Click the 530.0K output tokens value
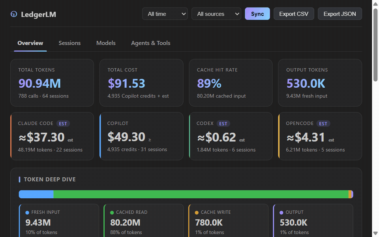 pos(306,83)
